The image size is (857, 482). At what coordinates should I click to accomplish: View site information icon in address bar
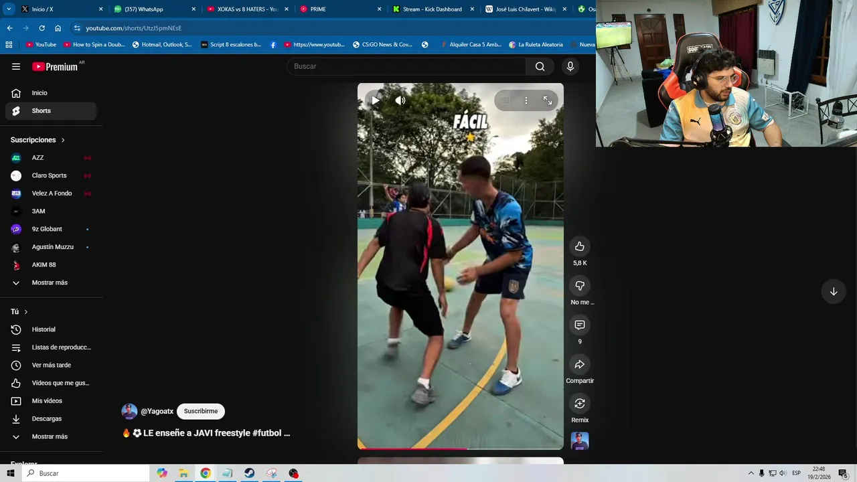click(x=77, y=28)
